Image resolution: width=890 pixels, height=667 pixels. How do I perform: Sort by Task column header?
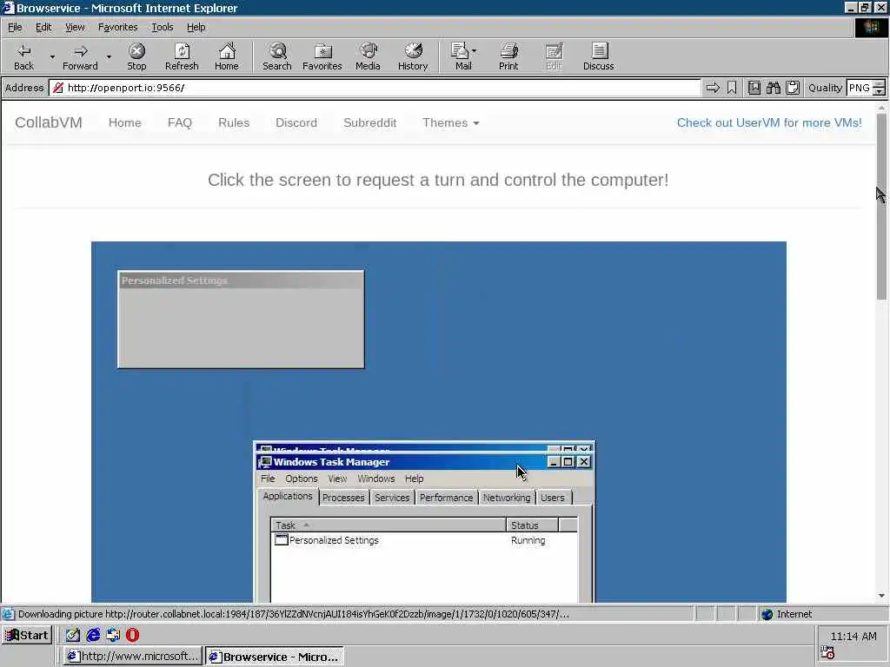[x=389, y=525]
